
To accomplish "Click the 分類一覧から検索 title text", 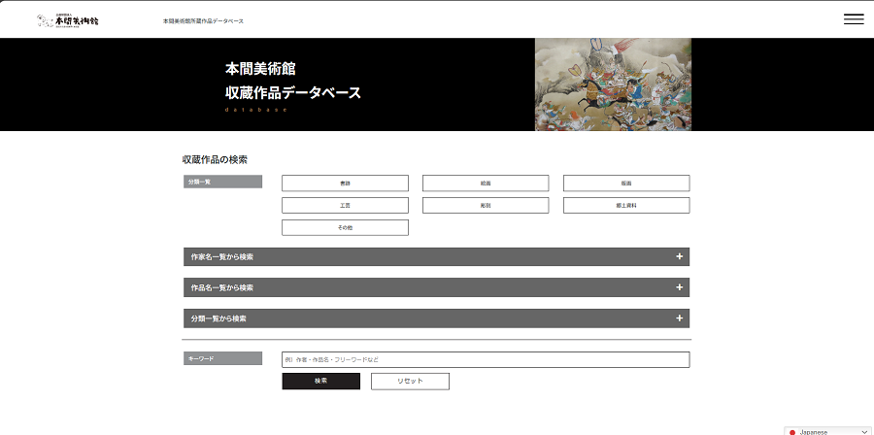I will pyautogui.click(x=218, y=318).
